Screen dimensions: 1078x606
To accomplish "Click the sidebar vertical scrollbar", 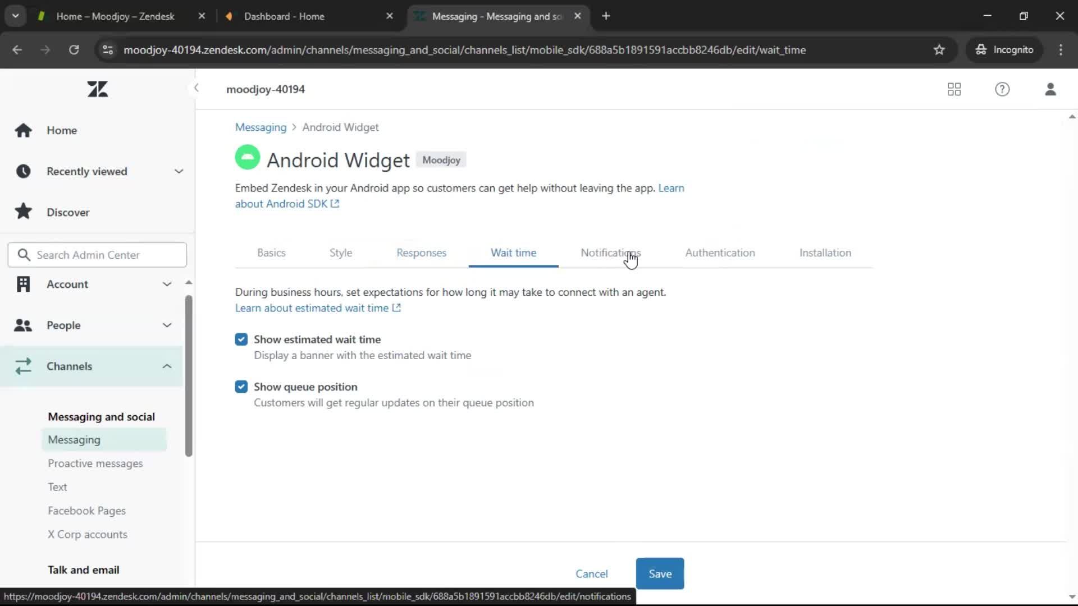I will (189, 375).
